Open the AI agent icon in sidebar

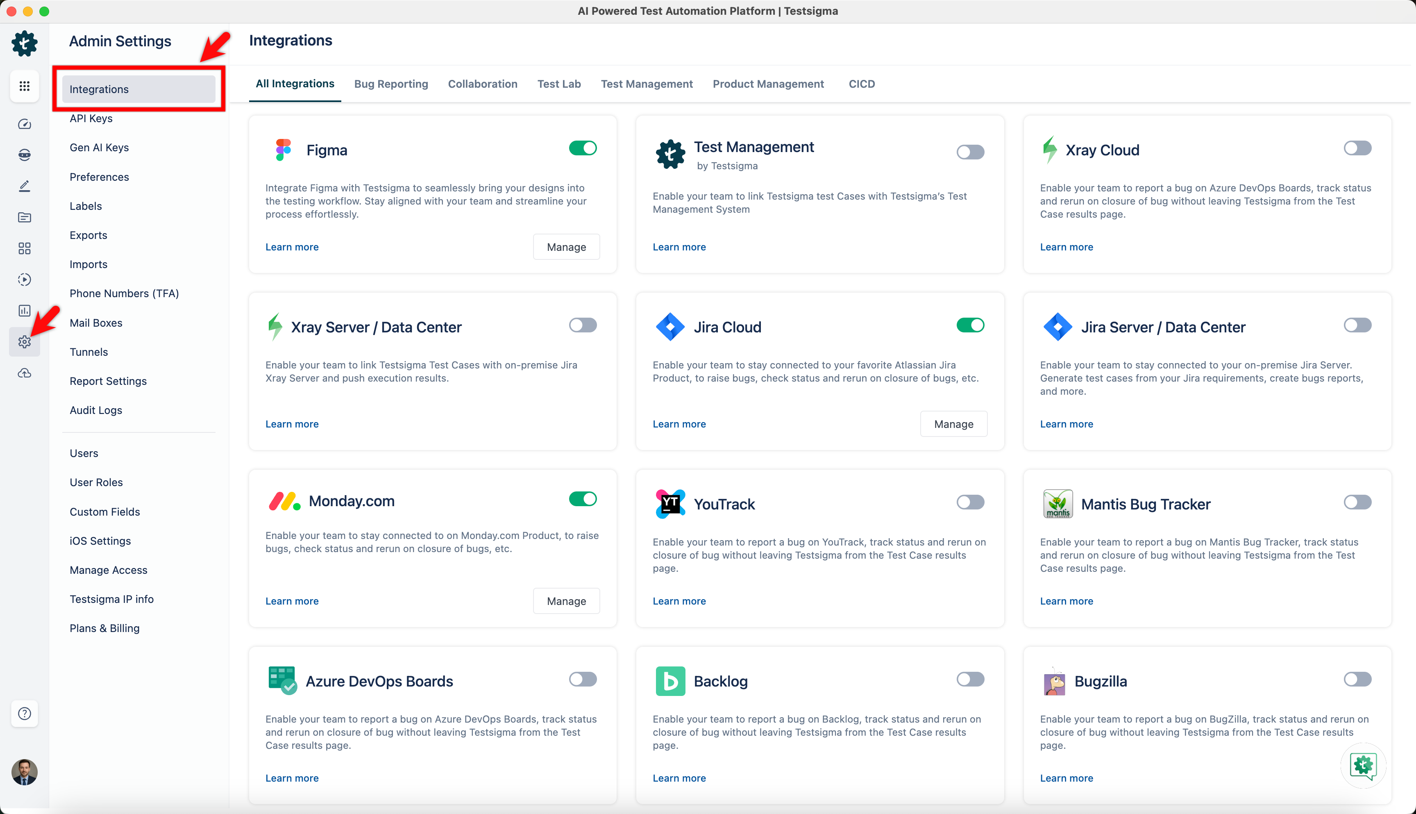(25, 155)
